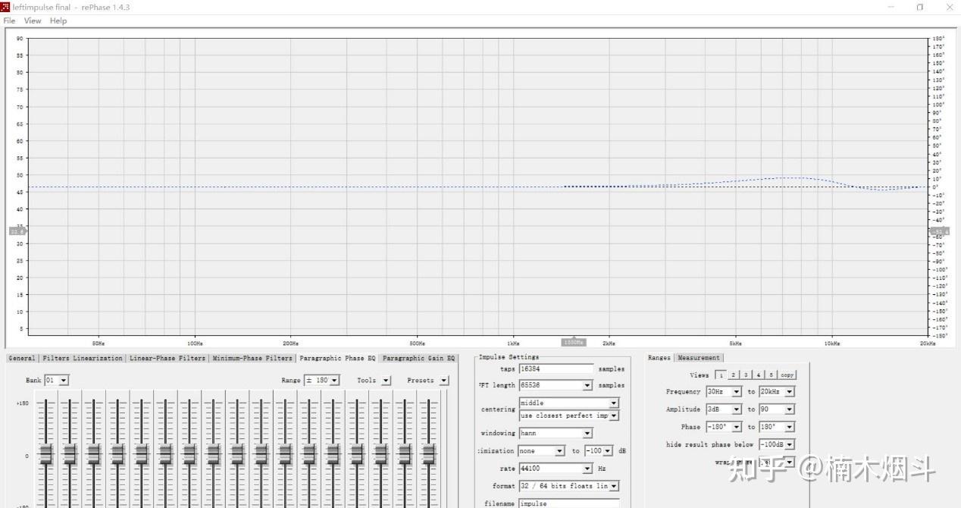Screen dimensions: 961x508
Task: Open the -100 dB optimization dropdown
Action: (599, 451)
